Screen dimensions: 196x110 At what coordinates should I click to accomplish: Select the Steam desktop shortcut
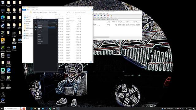[3, 26]
